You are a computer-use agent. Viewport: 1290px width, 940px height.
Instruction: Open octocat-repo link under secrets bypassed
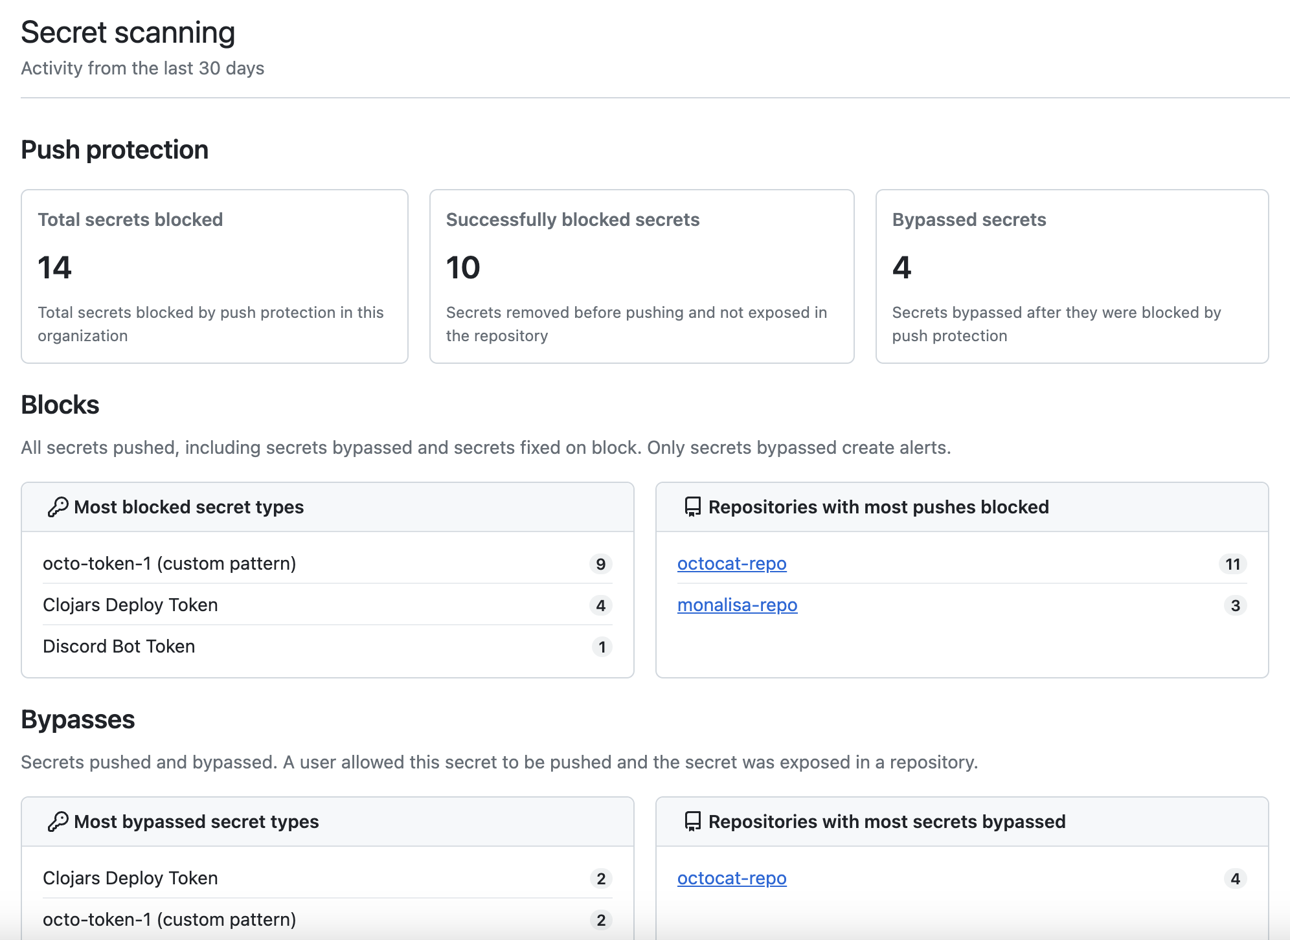click(x=732, y=878)
